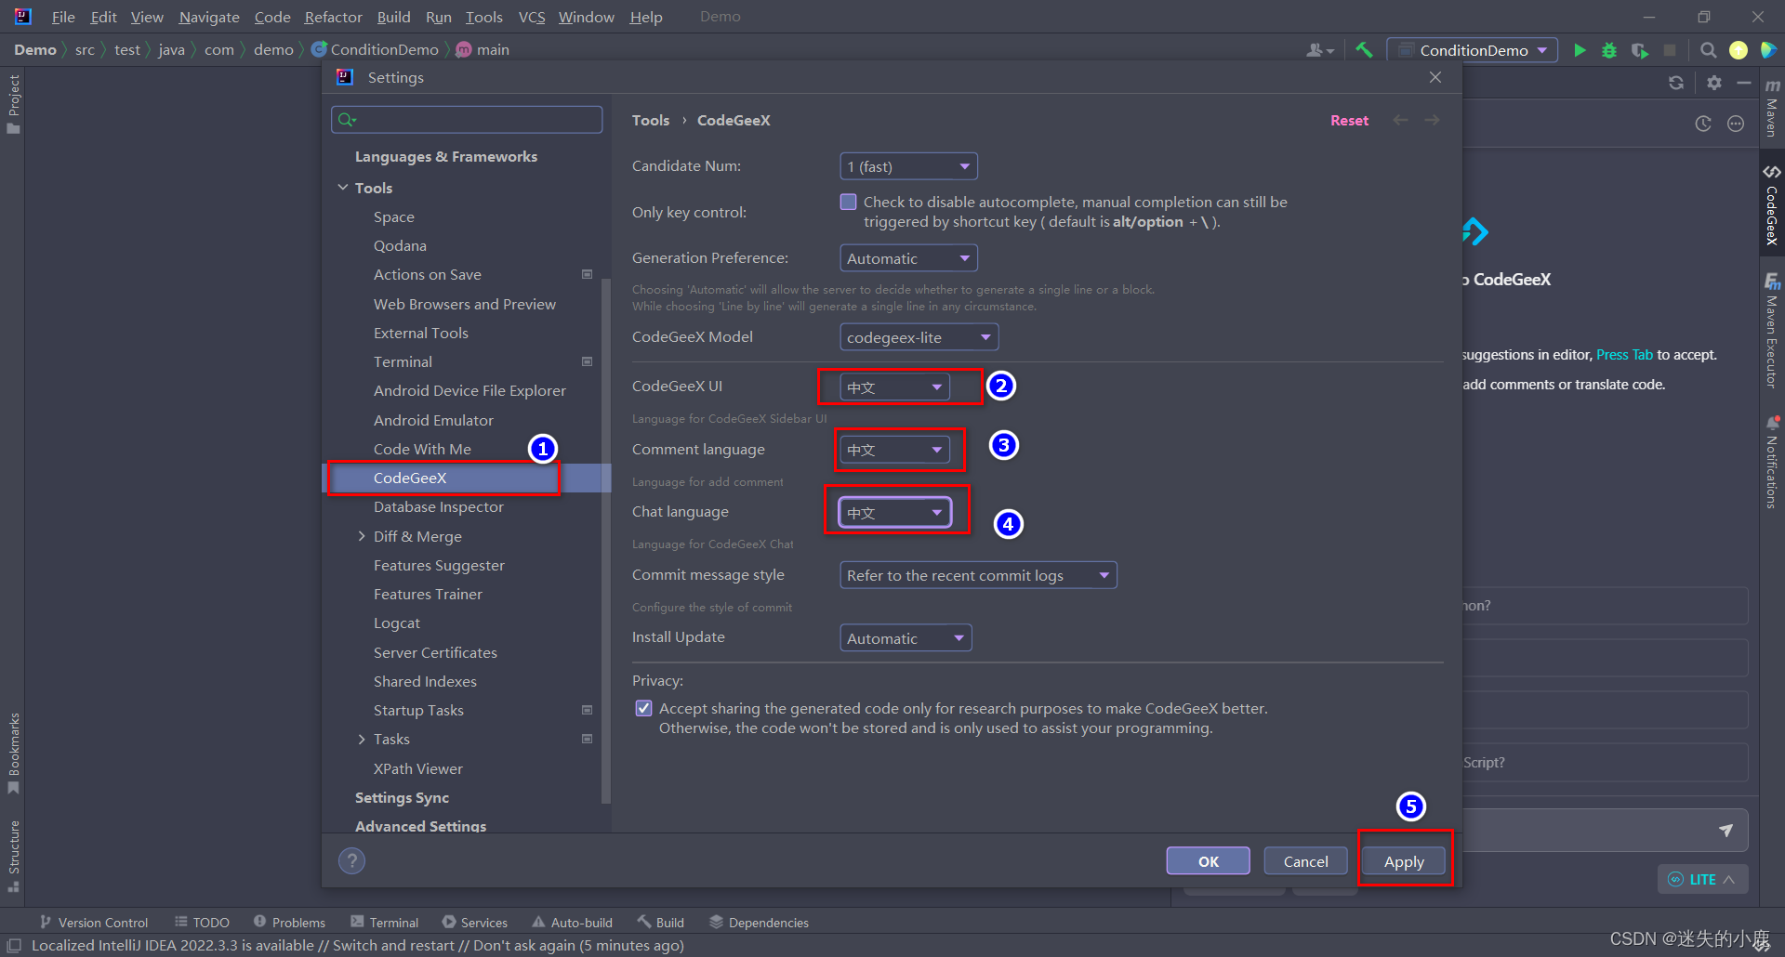
Task: Click the yellow-green IDE update circle icon
Action: click(1738, 50)
